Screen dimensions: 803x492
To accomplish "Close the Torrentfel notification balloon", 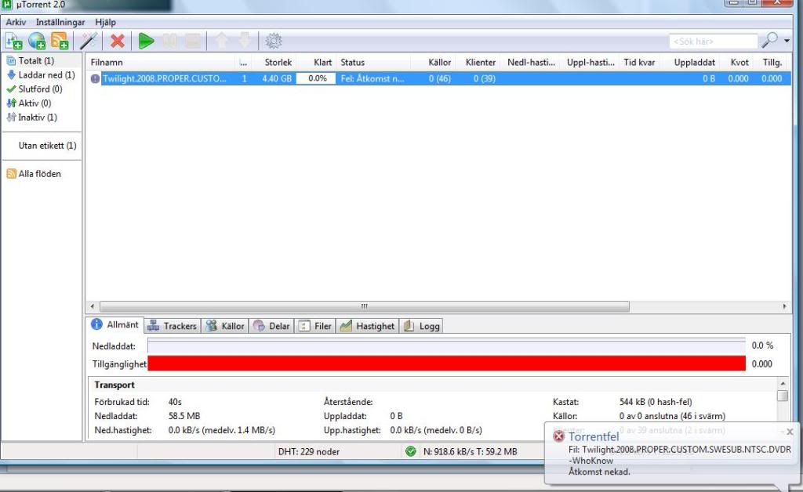I will click(790, 432).
